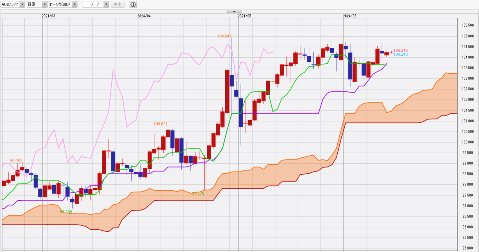The image size is (479, 252).
Task: Click the 105.500 price axis label
Action: pyautogui.click(x=467, y=25)
